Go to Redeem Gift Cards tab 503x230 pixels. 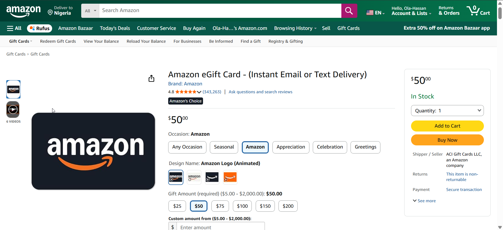tap(58, 41)
